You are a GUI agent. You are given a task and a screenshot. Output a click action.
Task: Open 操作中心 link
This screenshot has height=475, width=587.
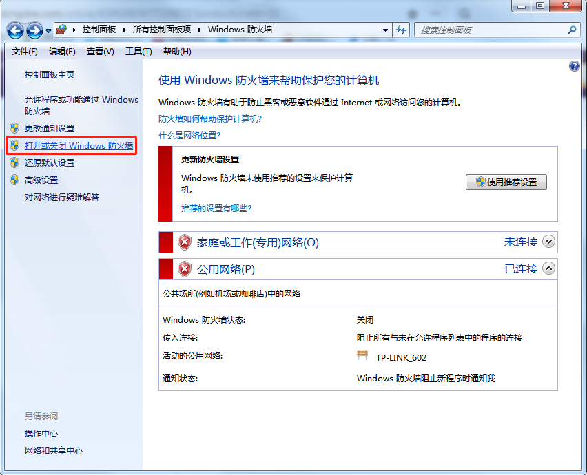41,434
